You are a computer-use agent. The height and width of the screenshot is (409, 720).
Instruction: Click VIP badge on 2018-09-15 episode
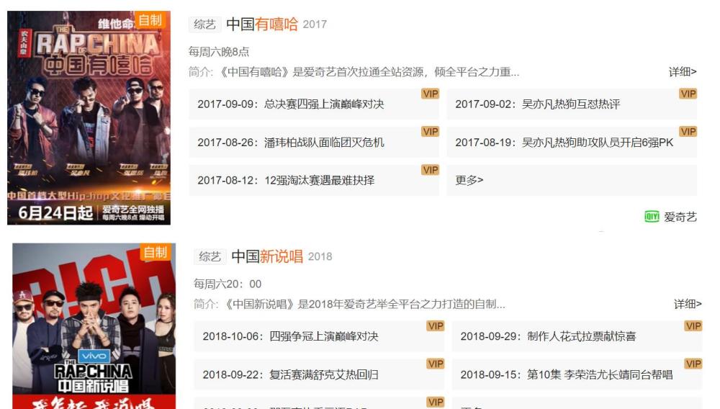[x=693, y=364]
